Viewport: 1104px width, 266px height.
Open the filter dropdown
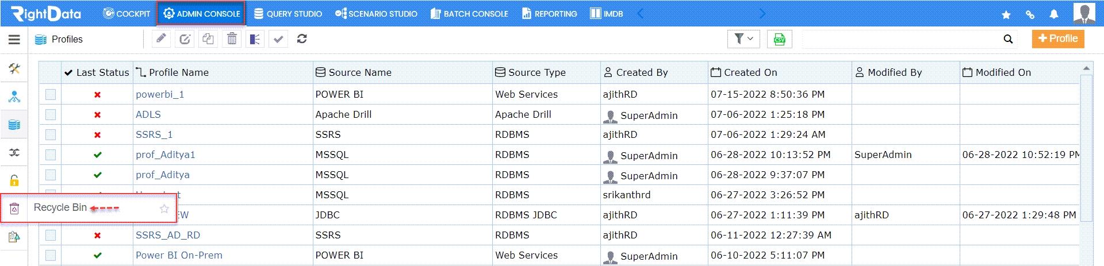743,39
